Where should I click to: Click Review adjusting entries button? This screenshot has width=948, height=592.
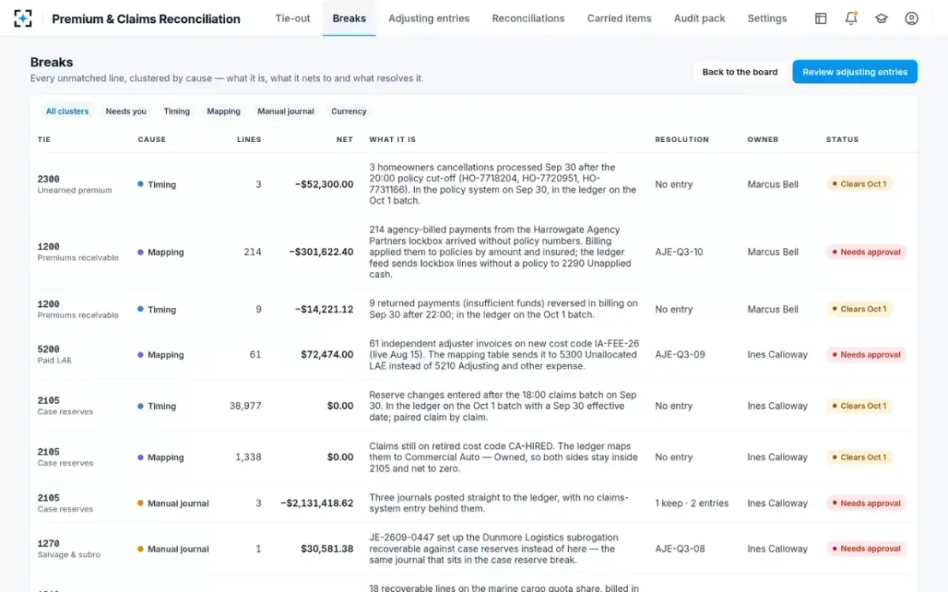855,72
